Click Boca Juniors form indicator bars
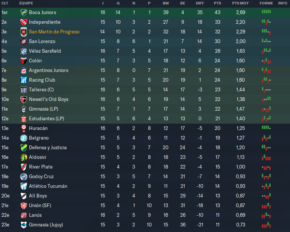The width and height of the screenshot is (290, 232). click(266, 12)
